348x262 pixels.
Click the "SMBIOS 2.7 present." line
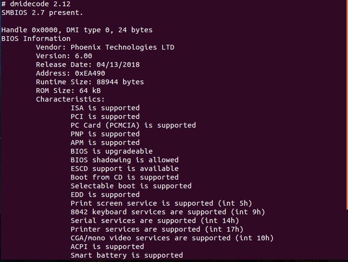coord(42,13)
